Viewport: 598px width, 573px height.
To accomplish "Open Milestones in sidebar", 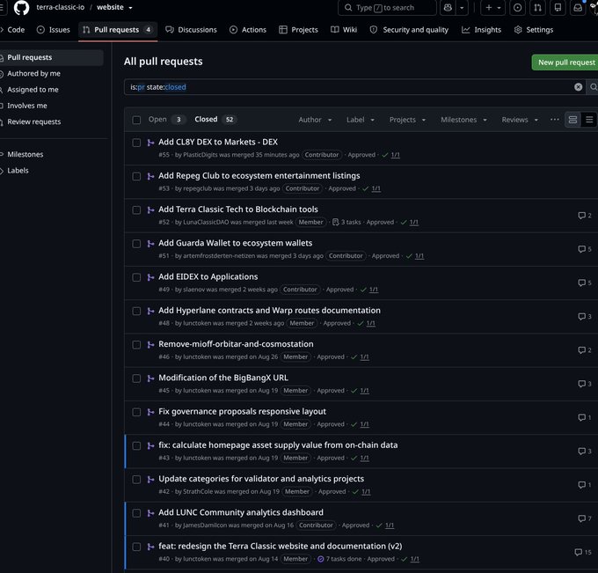I will tap(26, 154).
